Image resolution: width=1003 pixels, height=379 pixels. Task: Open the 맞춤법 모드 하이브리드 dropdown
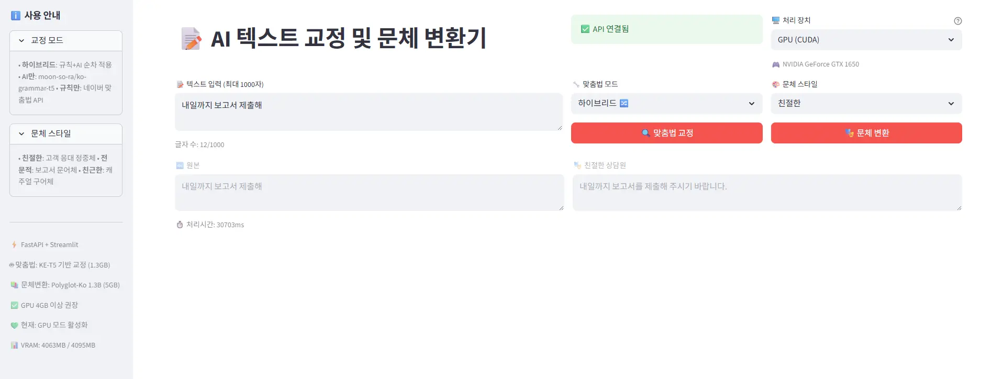[x=666, y=104]
